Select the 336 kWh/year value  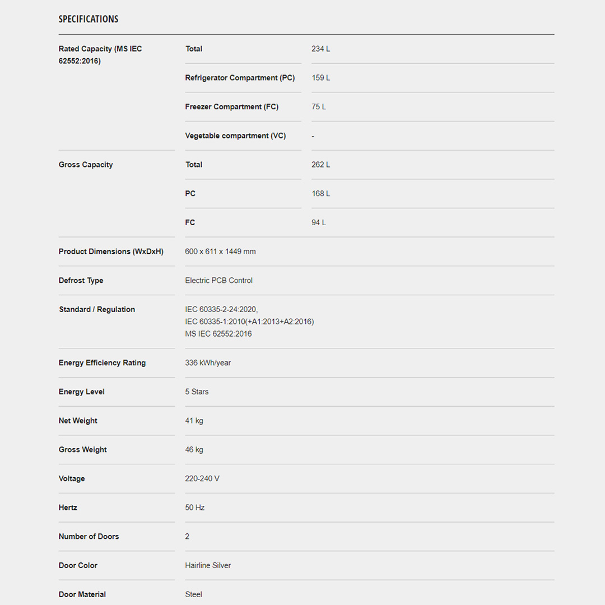pyautogui.click(x=208, y=363)
